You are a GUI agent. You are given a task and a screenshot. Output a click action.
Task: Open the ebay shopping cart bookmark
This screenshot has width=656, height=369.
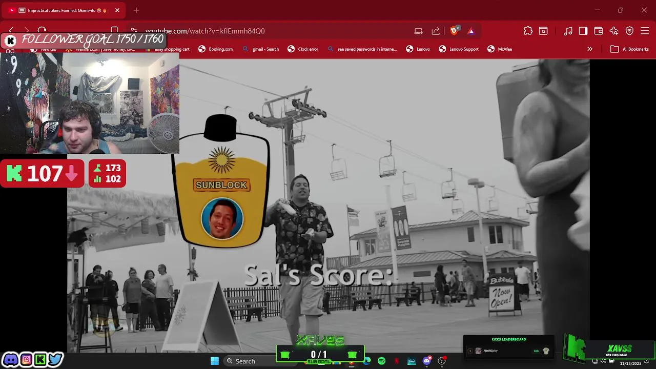[167, 49]
